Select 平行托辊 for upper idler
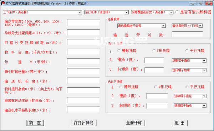The image size is (214, 131). pyautogui.click(x=187, y=51)
